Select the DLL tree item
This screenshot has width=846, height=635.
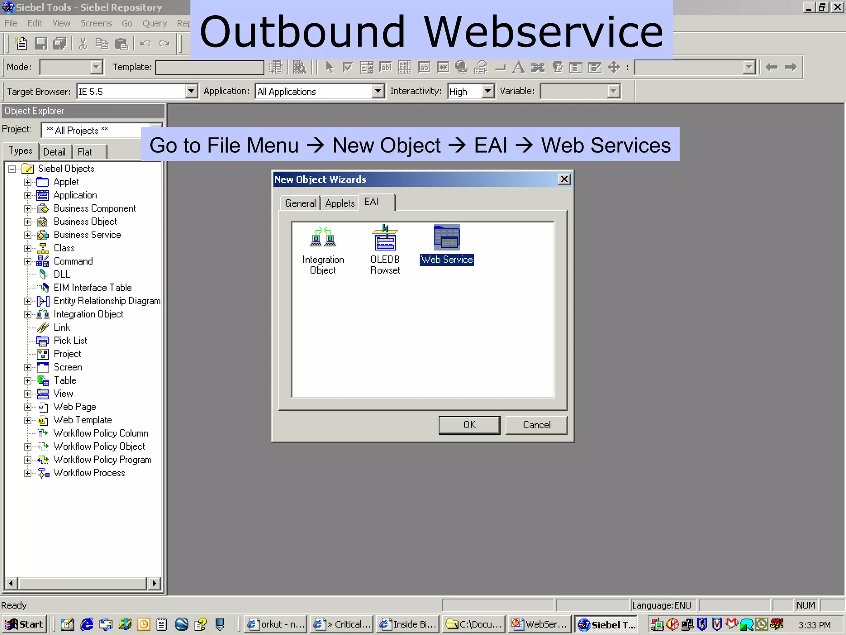tap(62, 275)
